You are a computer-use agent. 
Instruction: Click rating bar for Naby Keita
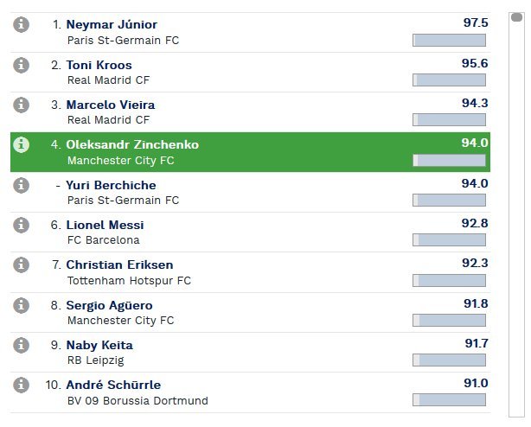(449, 360)
